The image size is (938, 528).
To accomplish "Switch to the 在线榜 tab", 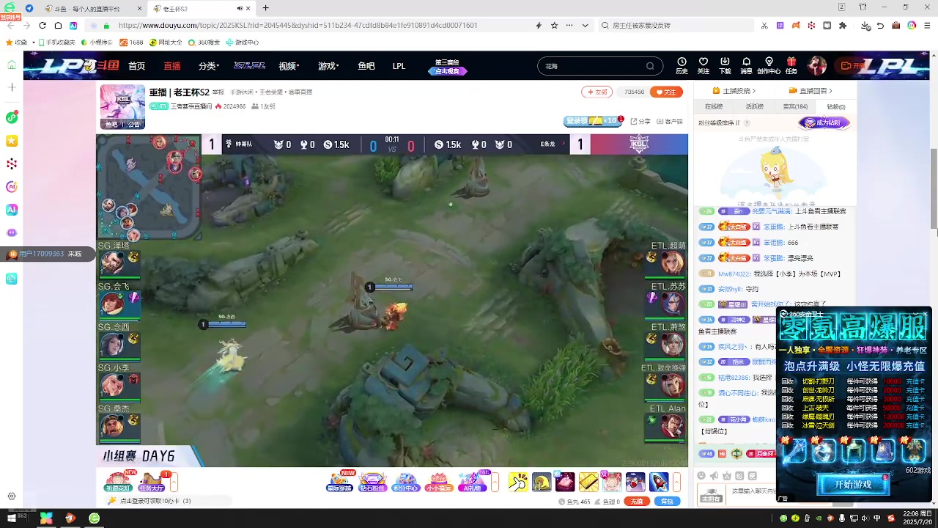I will tap(714, 106).
